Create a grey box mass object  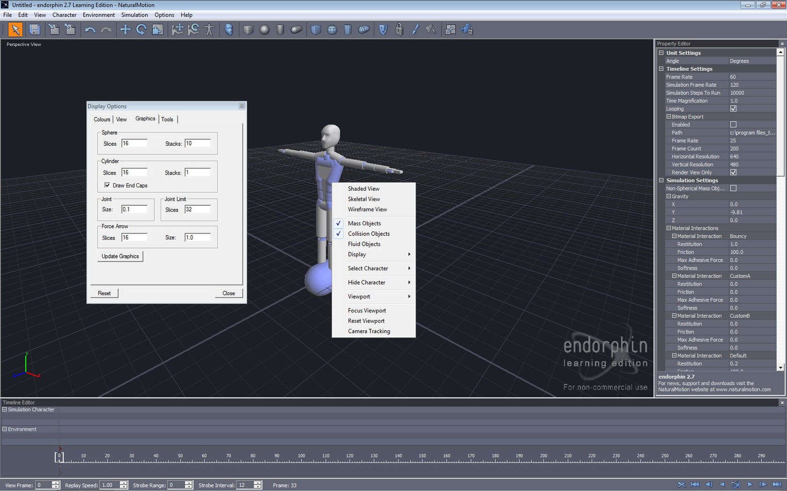coord(248,30)
